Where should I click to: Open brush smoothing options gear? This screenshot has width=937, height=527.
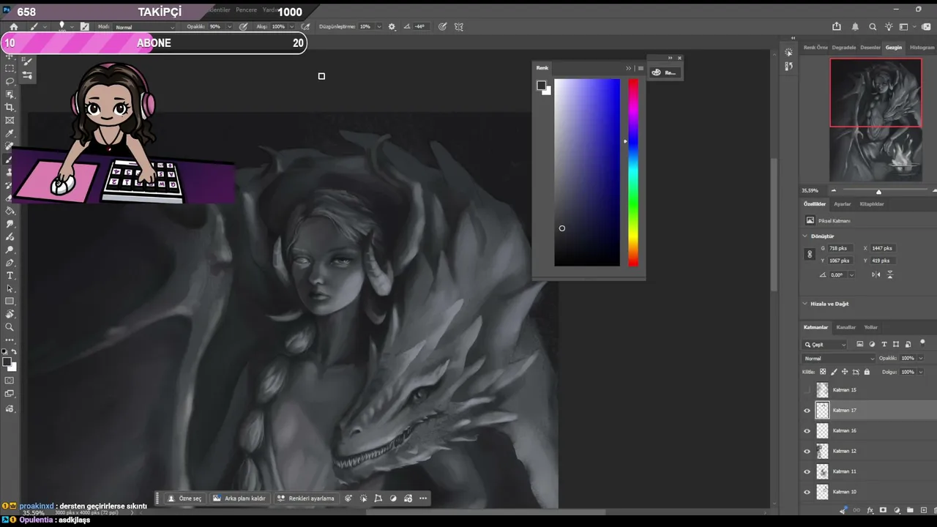(392, 26)
